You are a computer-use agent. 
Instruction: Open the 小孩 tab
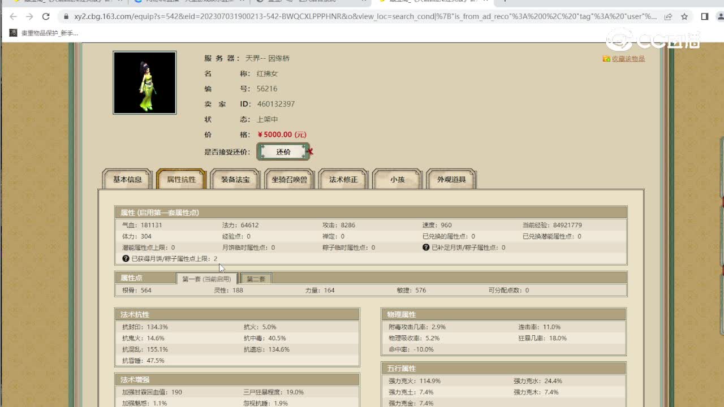397,179
